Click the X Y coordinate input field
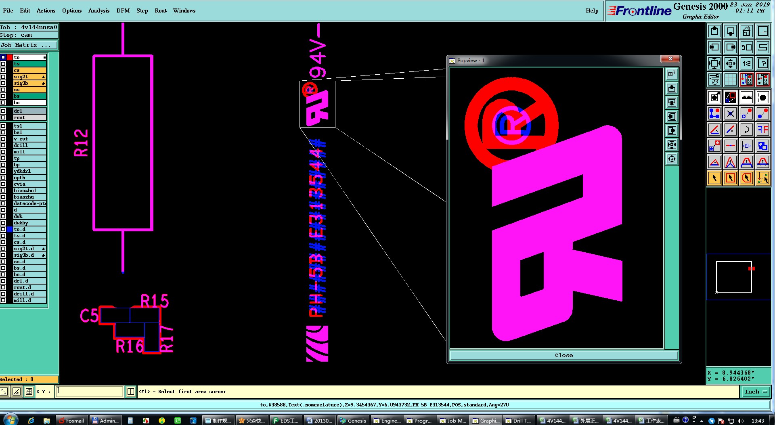Viewport: 775px width, 425px height. tap(89, 391)
